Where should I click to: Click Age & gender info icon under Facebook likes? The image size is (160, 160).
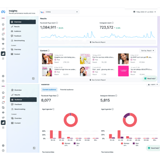pos(53,109)
